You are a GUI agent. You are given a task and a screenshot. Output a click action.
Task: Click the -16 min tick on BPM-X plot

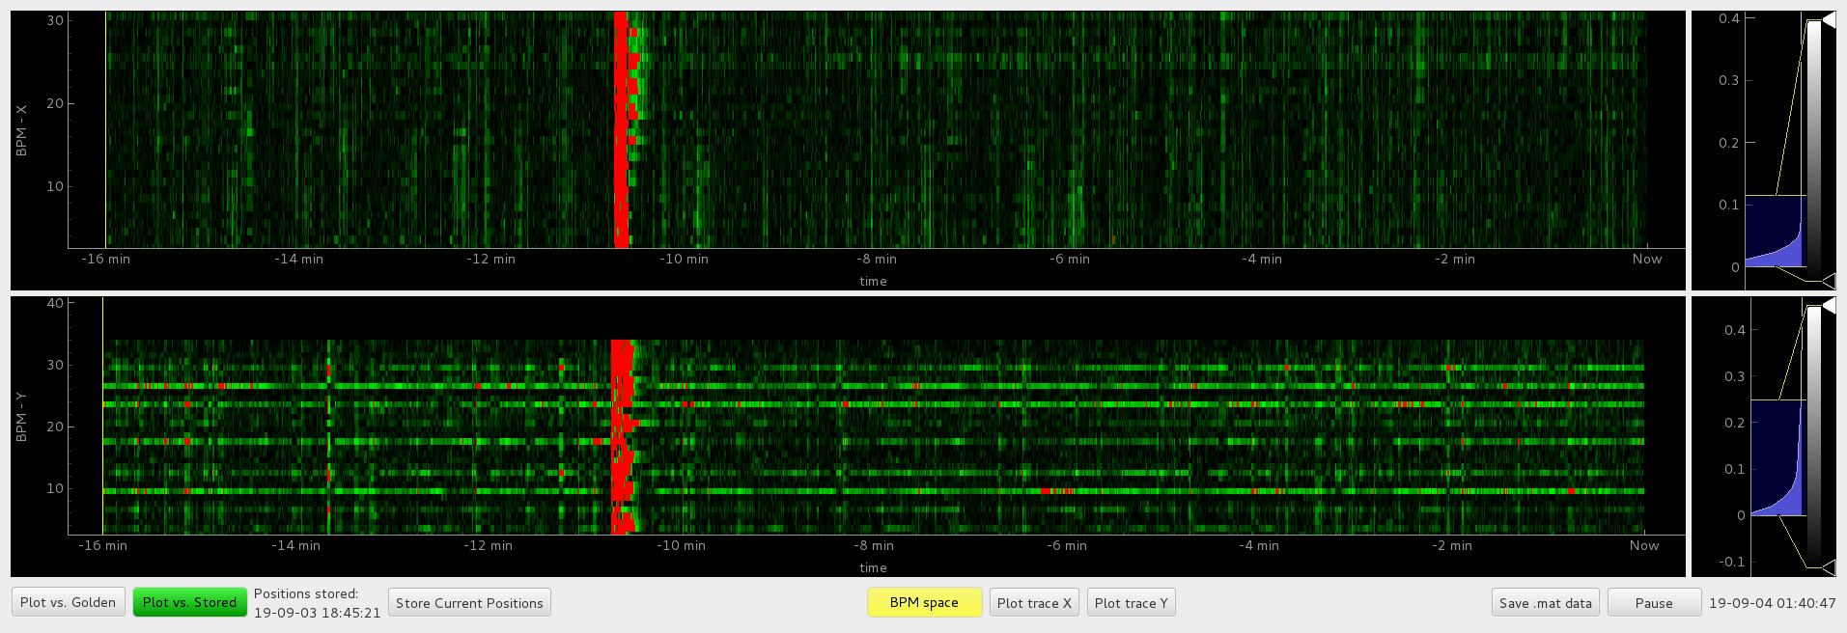click(105, 259)
